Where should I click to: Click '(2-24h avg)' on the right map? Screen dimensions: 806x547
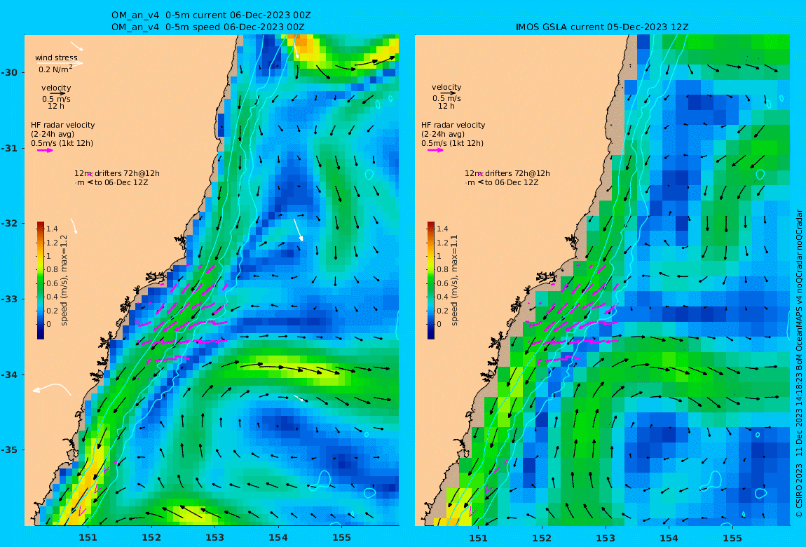click(x=443, y=134)
